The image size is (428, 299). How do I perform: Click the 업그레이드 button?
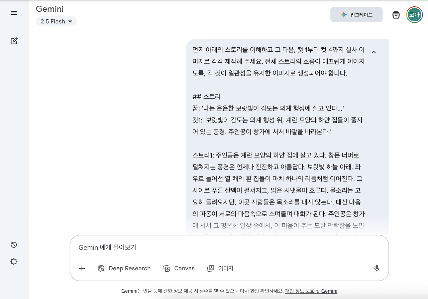(356, 15)
